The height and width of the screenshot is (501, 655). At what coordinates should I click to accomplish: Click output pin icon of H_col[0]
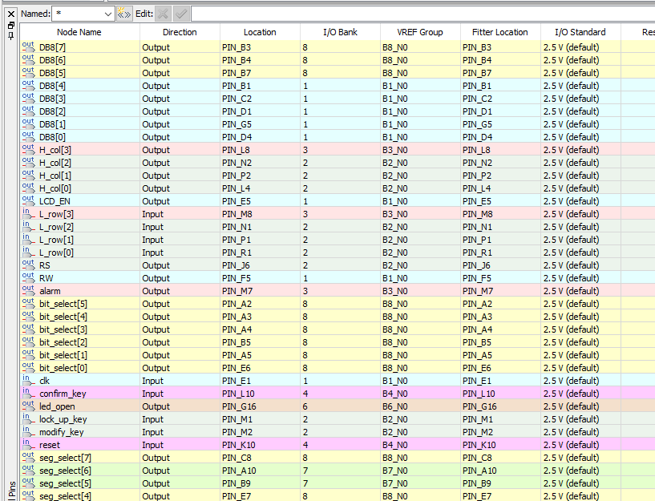click(x=28, y=188)
